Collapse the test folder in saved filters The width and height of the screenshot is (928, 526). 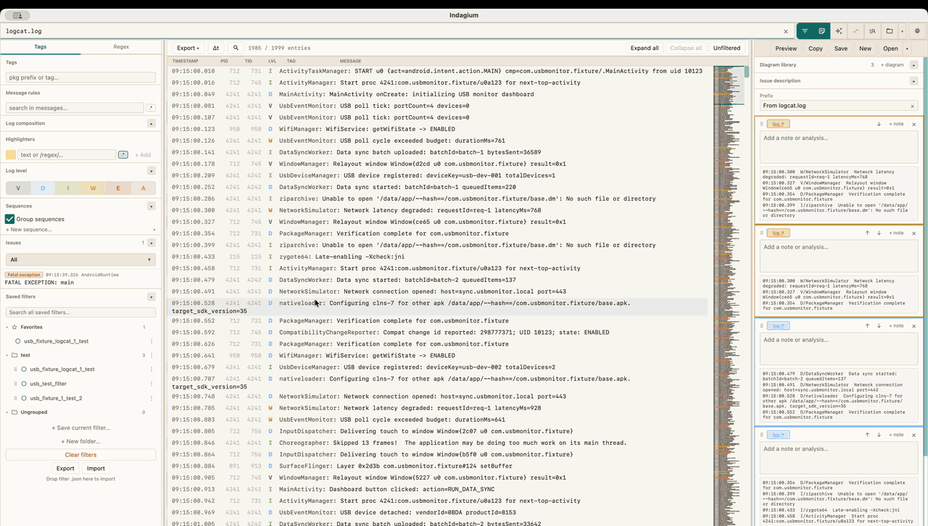coord(7,356)
